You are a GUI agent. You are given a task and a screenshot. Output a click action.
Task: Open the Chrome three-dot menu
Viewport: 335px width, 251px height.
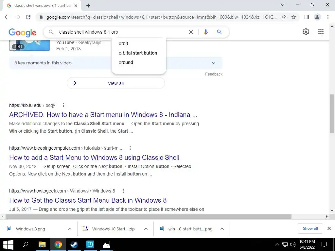(x=328, y=17)
